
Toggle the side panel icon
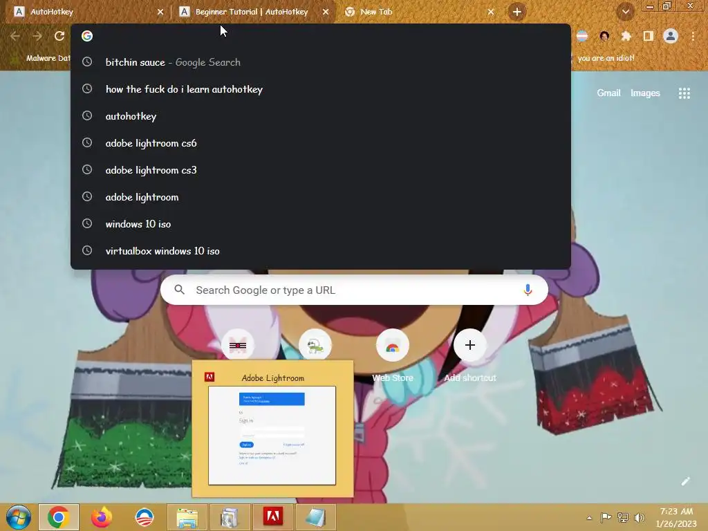click(x=648, y=36)
